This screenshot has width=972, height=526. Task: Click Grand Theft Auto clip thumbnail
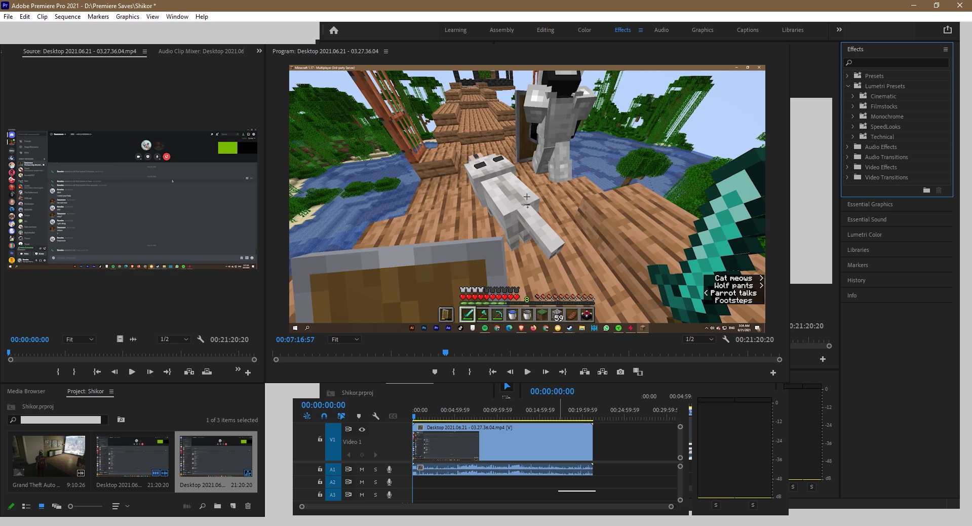[49, 456]
